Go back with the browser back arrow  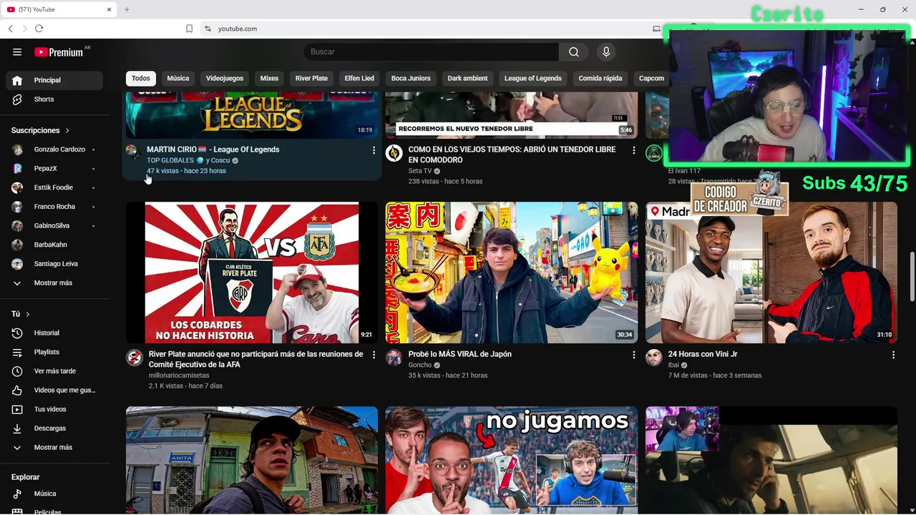[x=10, y=29]
